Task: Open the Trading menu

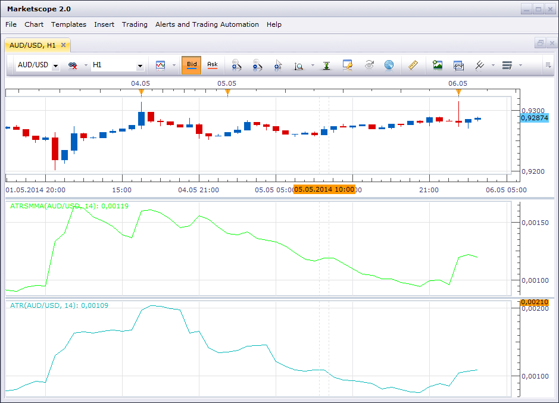Action: 135,24
